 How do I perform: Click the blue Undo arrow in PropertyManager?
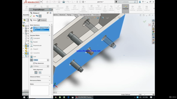[x=37, y=16]
